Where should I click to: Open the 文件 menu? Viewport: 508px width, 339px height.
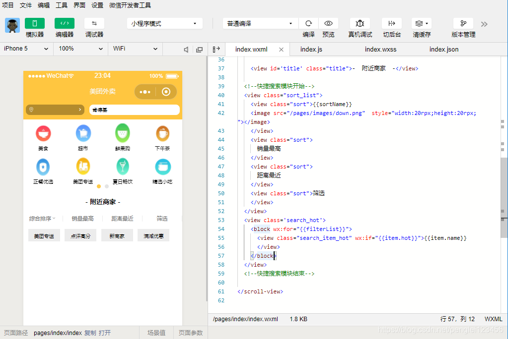coord(26,5)
